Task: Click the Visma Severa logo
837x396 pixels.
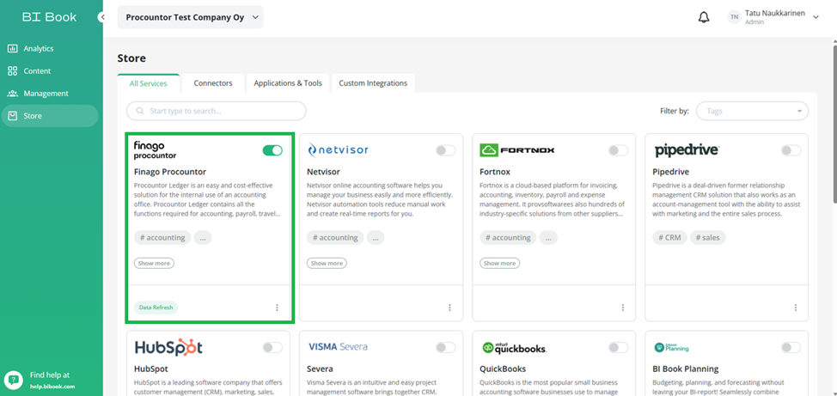Action: [x=338, y=347]
